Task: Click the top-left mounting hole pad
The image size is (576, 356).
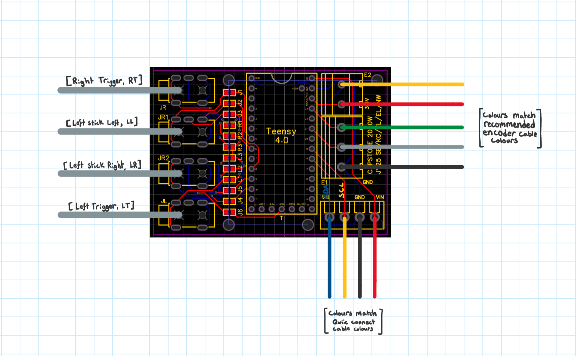Action: [228, 80]
